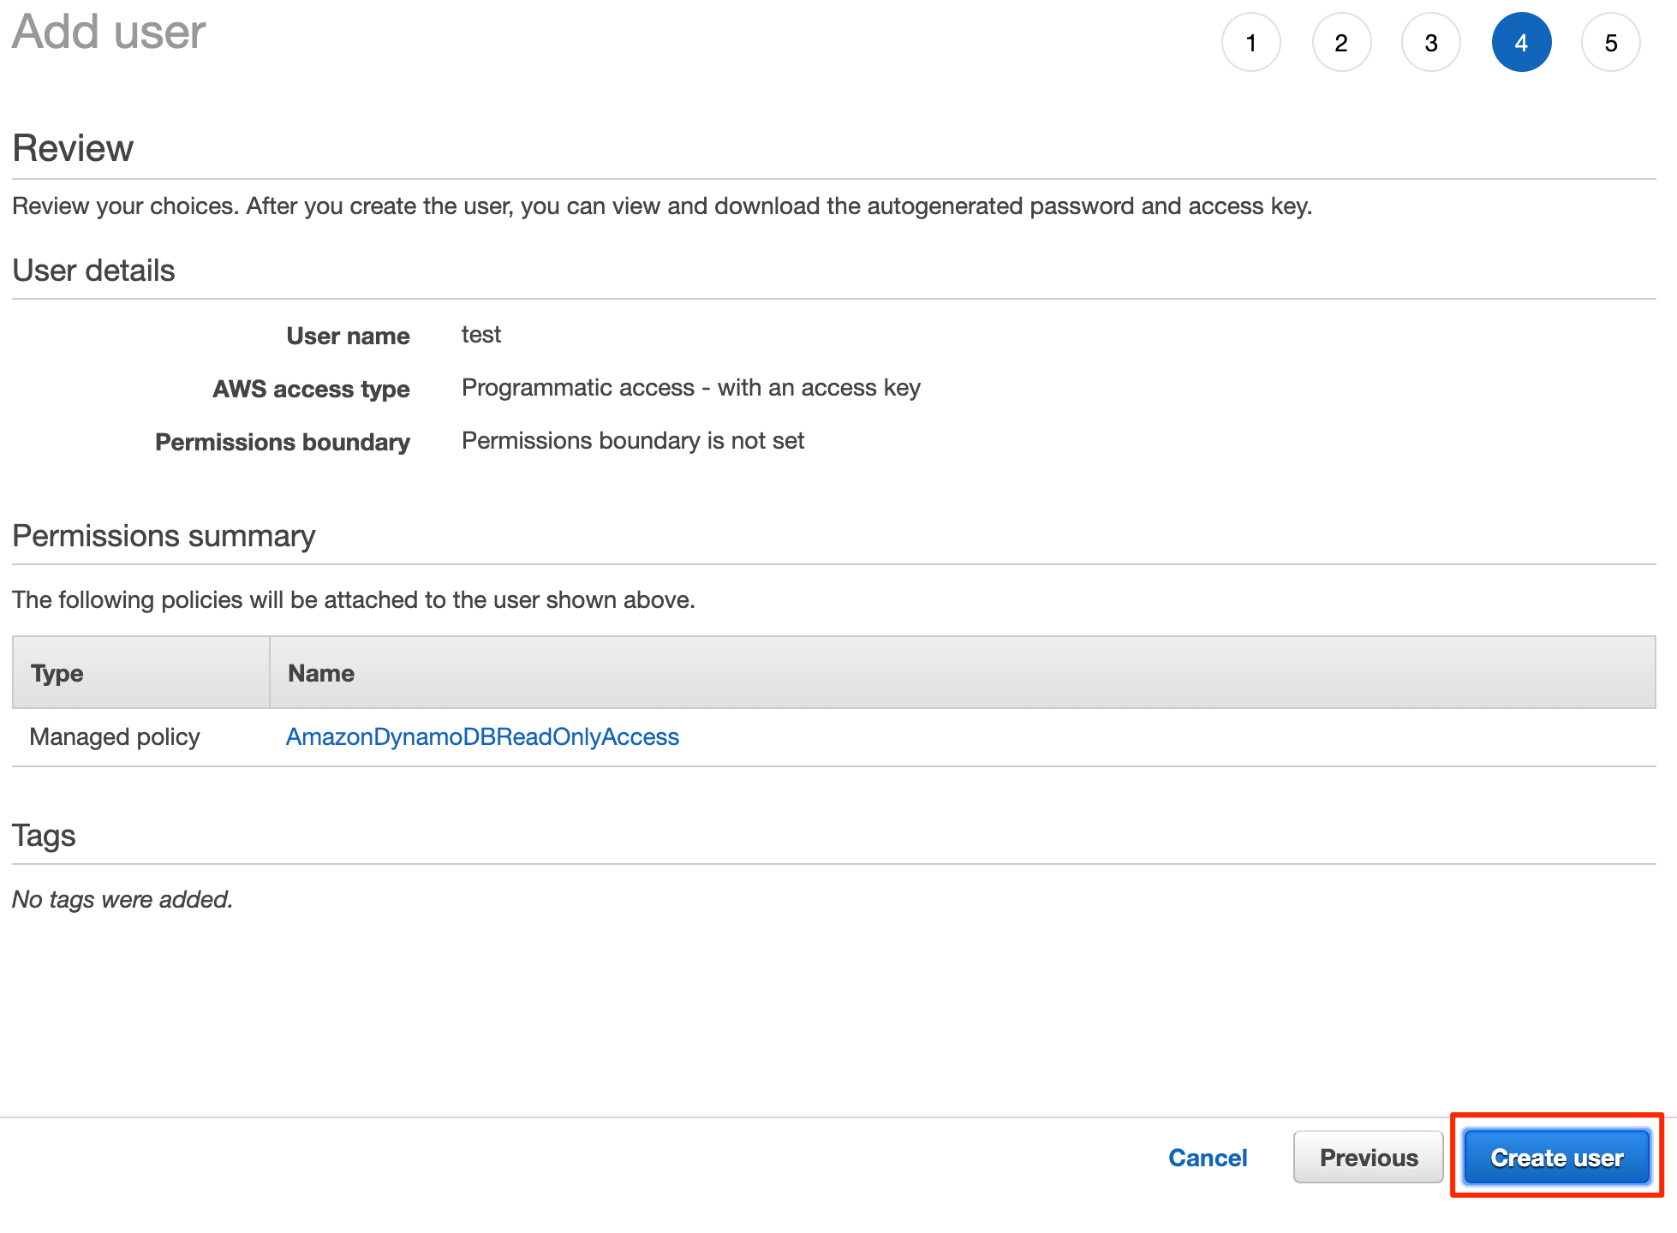
Task: Click the User details heading
Action: click(93, 271)
